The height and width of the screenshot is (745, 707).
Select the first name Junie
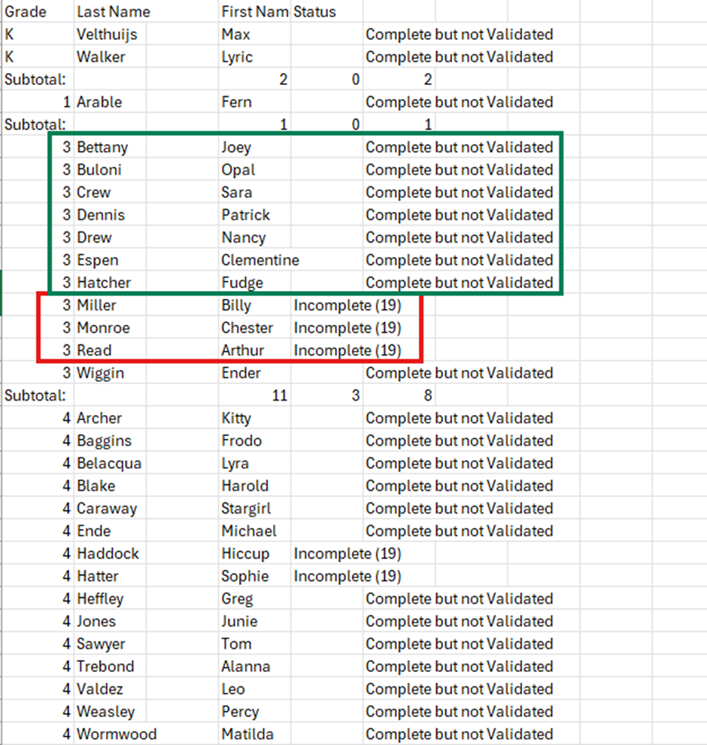(254, 621)
